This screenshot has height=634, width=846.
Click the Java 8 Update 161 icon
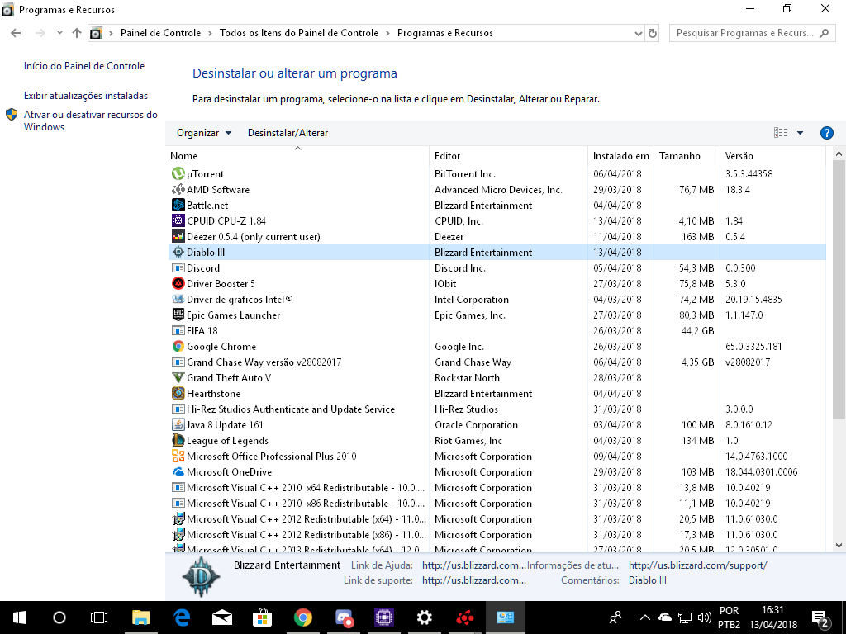point(178,424)
